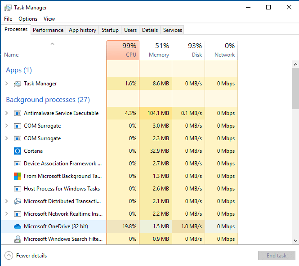Select the Cortana process name

point(33,151)
